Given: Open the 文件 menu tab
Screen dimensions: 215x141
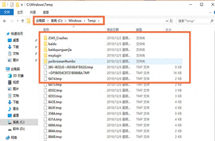Looking at the screenshot, I should point(7,12).
